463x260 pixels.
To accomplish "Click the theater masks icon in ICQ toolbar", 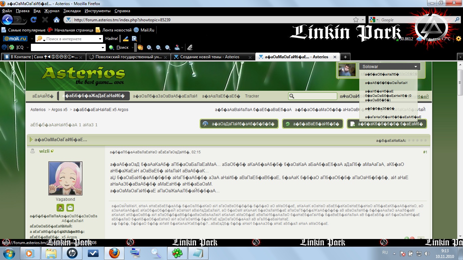I will click(x=140, y=47).
